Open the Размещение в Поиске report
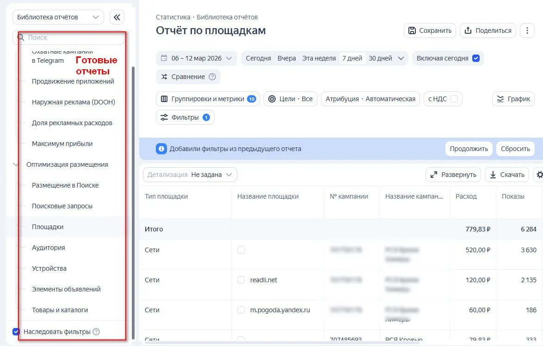This screenshot has height=346, width=543. [x=65, y=185]
